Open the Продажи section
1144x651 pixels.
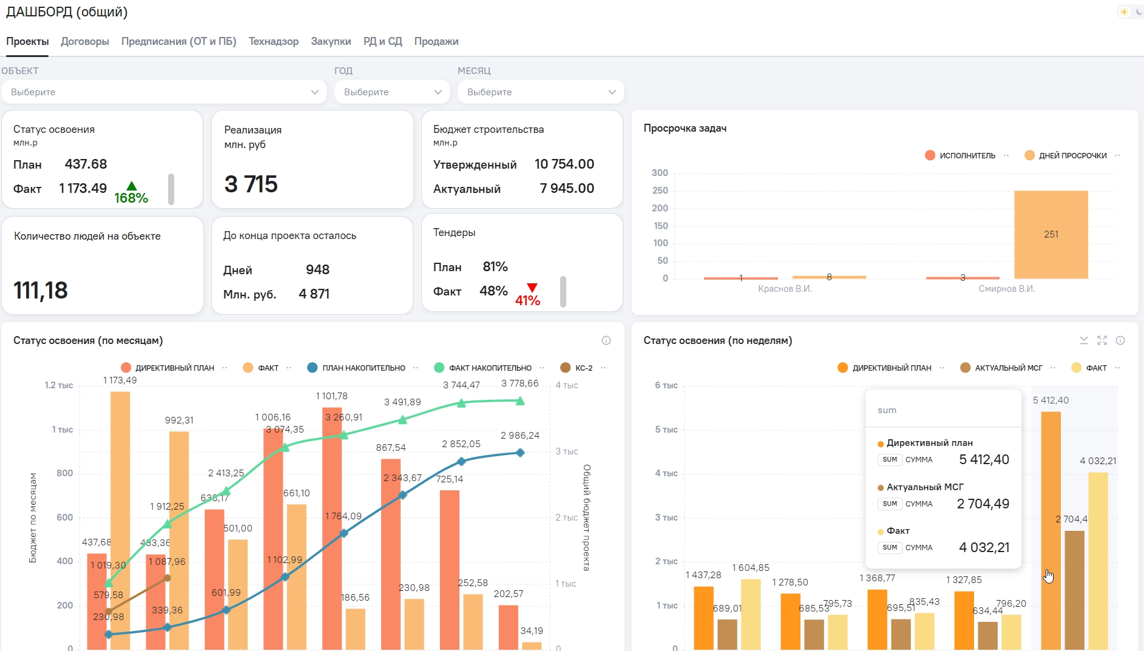[436, 41]
